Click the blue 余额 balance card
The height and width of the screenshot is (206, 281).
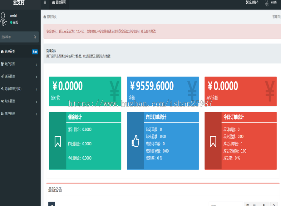[163, 91]
